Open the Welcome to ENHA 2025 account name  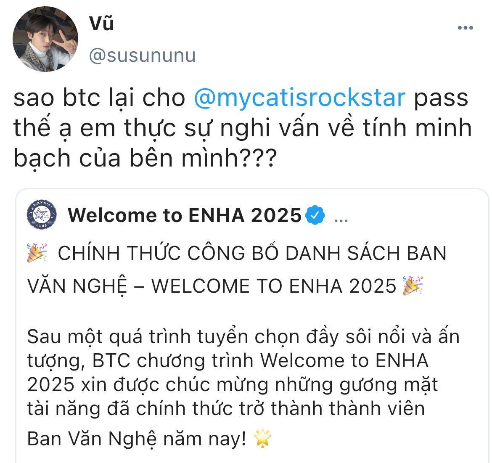185,215
